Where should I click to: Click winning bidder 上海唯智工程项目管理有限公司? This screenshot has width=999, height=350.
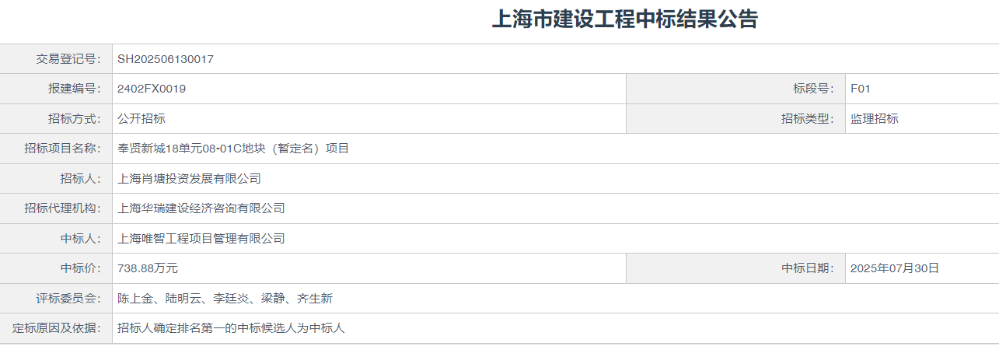tap(201, 239)
